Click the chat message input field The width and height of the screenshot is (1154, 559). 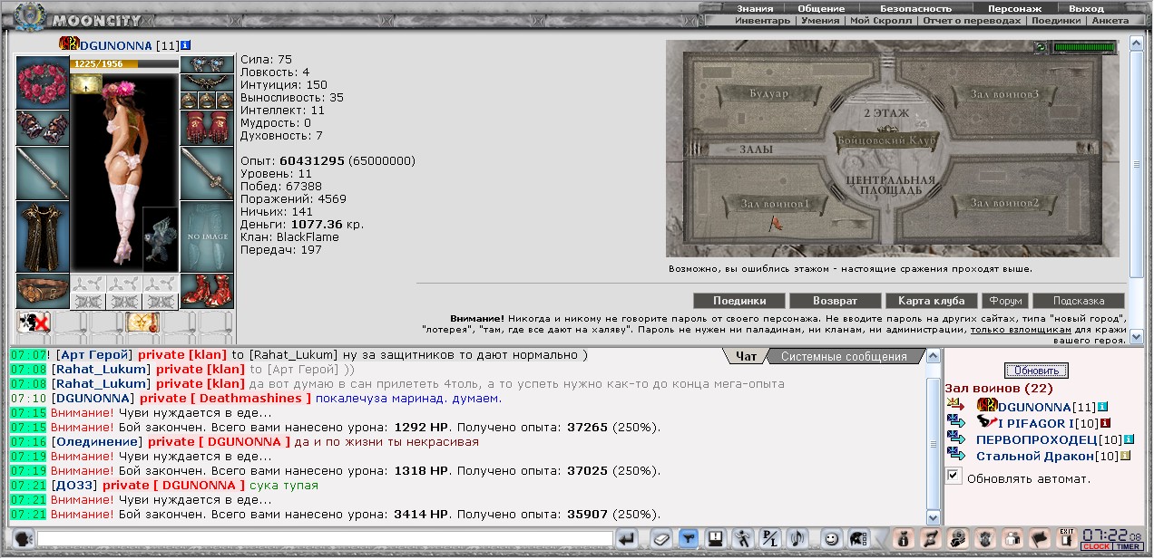point(325,539)
